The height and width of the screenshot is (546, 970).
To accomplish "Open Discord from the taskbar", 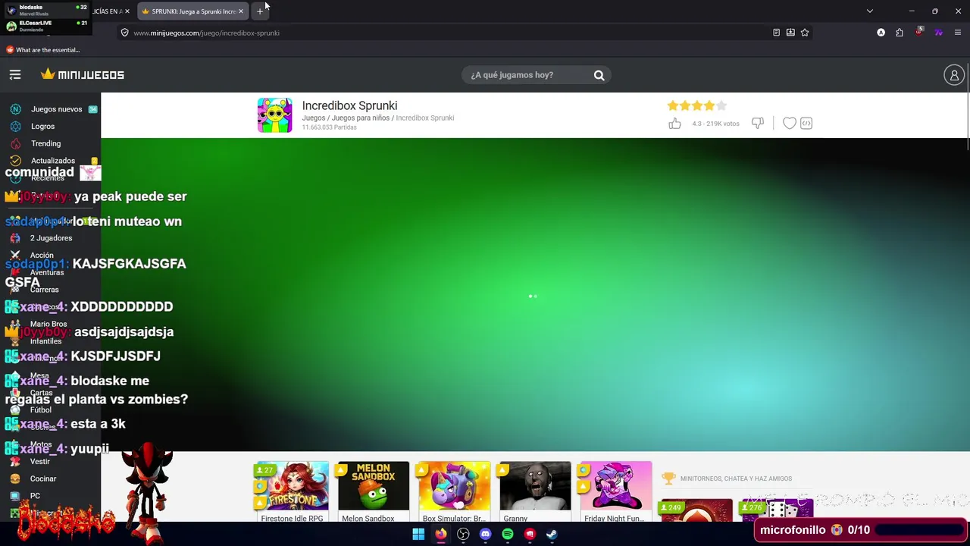I will [485, 535].
